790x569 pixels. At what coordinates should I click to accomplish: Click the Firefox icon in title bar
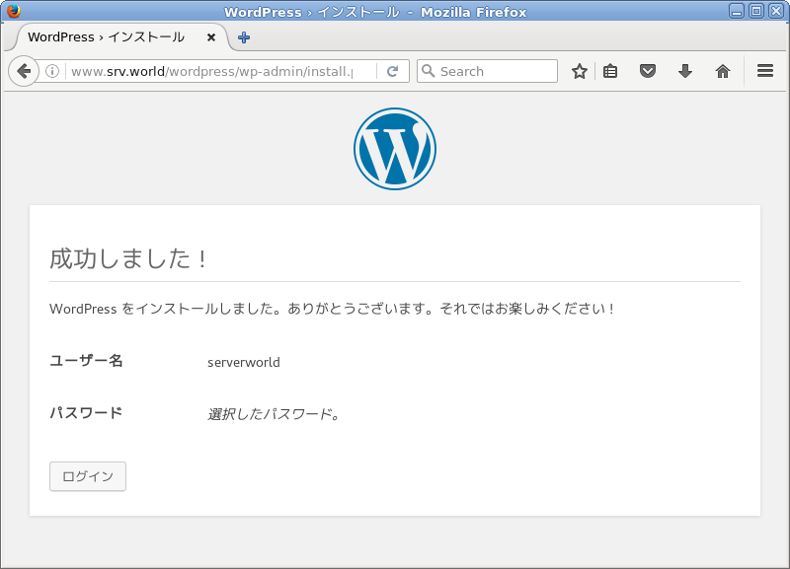[x=13, y=11]
